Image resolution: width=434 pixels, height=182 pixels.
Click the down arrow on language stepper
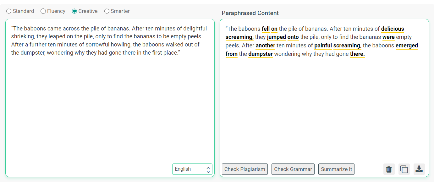pos(208,171)
